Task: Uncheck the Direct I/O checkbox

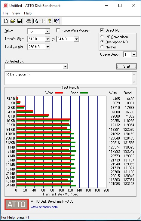Action: 102,30
